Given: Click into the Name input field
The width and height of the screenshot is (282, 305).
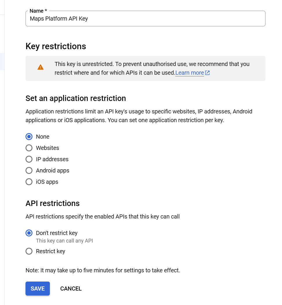Looking at the screenshot, I should pyautogui.click(x=145, y=19).
